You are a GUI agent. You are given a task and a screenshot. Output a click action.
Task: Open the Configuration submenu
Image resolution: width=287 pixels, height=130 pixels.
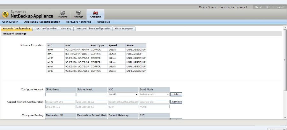point(10,22)
